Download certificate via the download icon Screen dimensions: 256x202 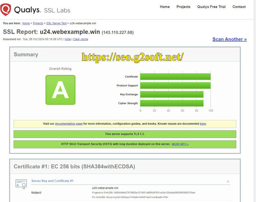[x=228, y=181]
